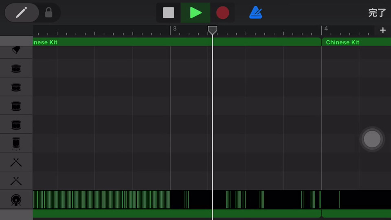The image size is (391, 220).
Task: Click bar 4 marker on the ruler
Action: [x=326, y=29]
